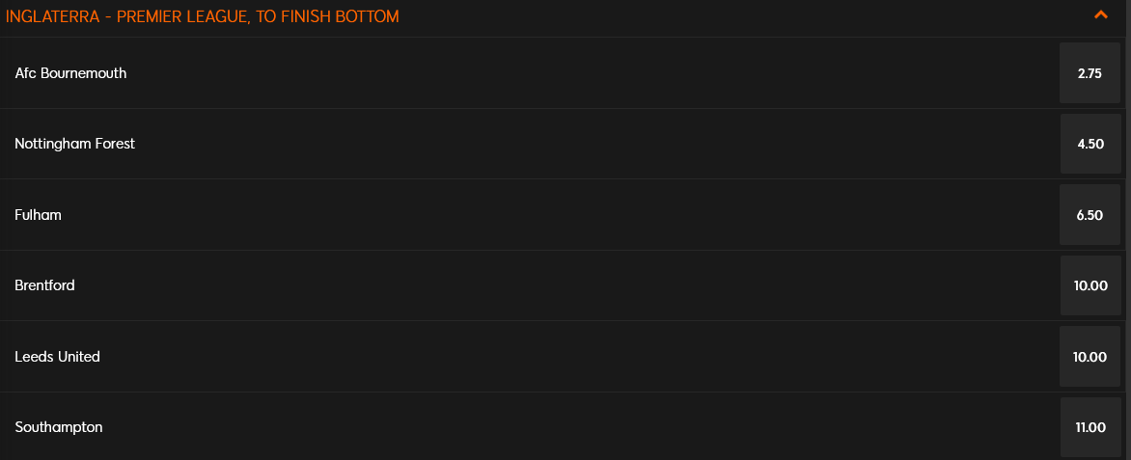The image size is (1131, 460).
Task: Select Nottingham Forest odds 4.50
Action: click(1090, 144)
